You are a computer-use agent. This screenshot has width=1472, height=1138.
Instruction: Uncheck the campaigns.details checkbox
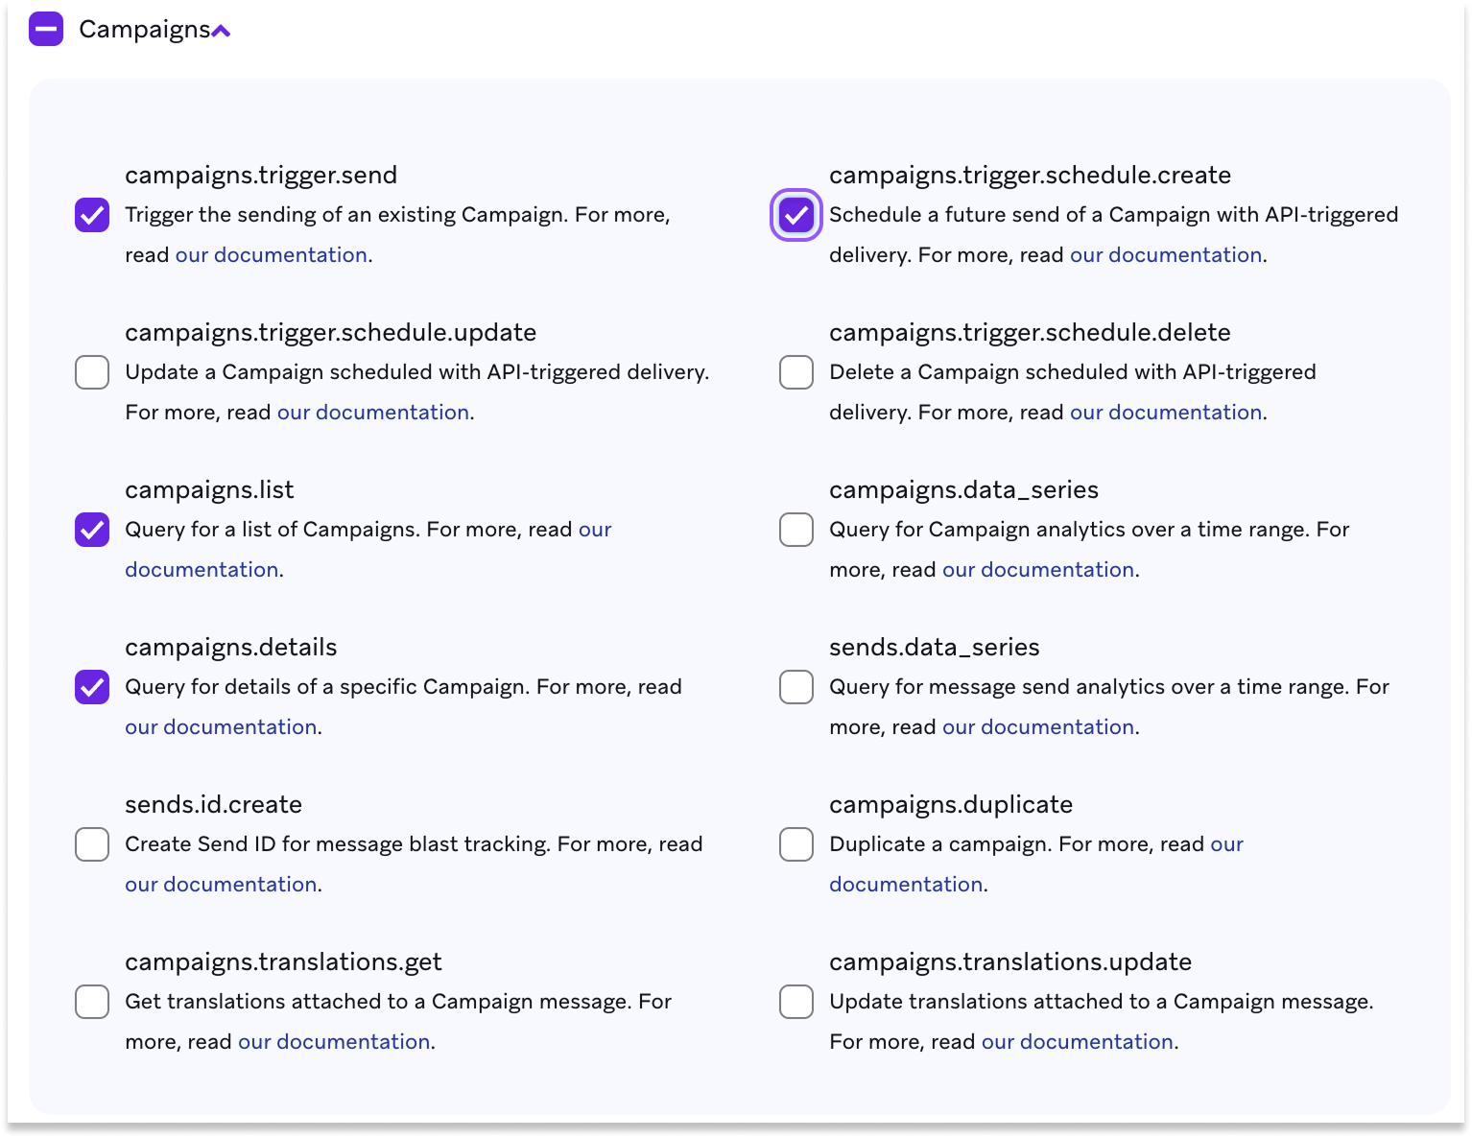point(91,687)
